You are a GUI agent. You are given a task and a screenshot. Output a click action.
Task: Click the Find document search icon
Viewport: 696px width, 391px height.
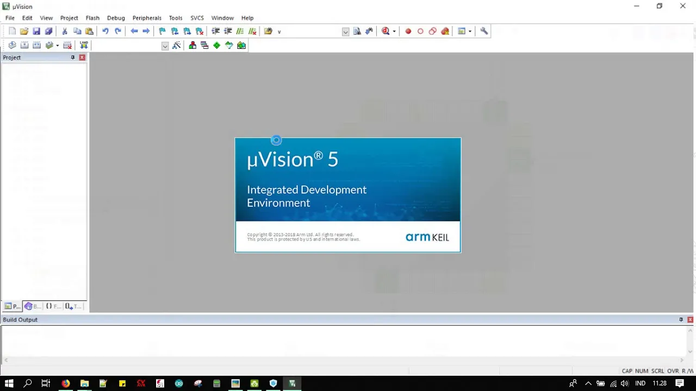[x=357, y=31]
